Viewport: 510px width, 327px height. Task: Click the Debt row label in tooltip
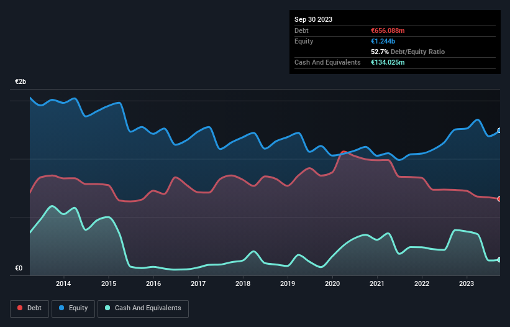click(301, 30)
